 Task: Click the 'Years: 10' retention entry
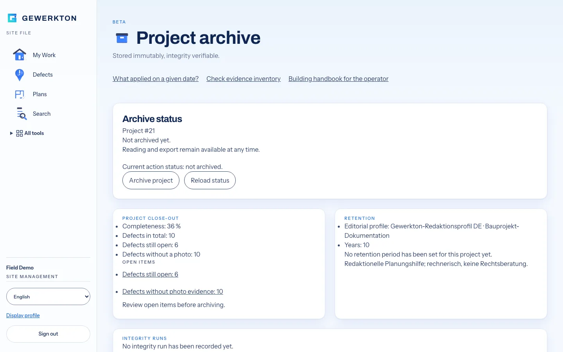click(357, 245)
